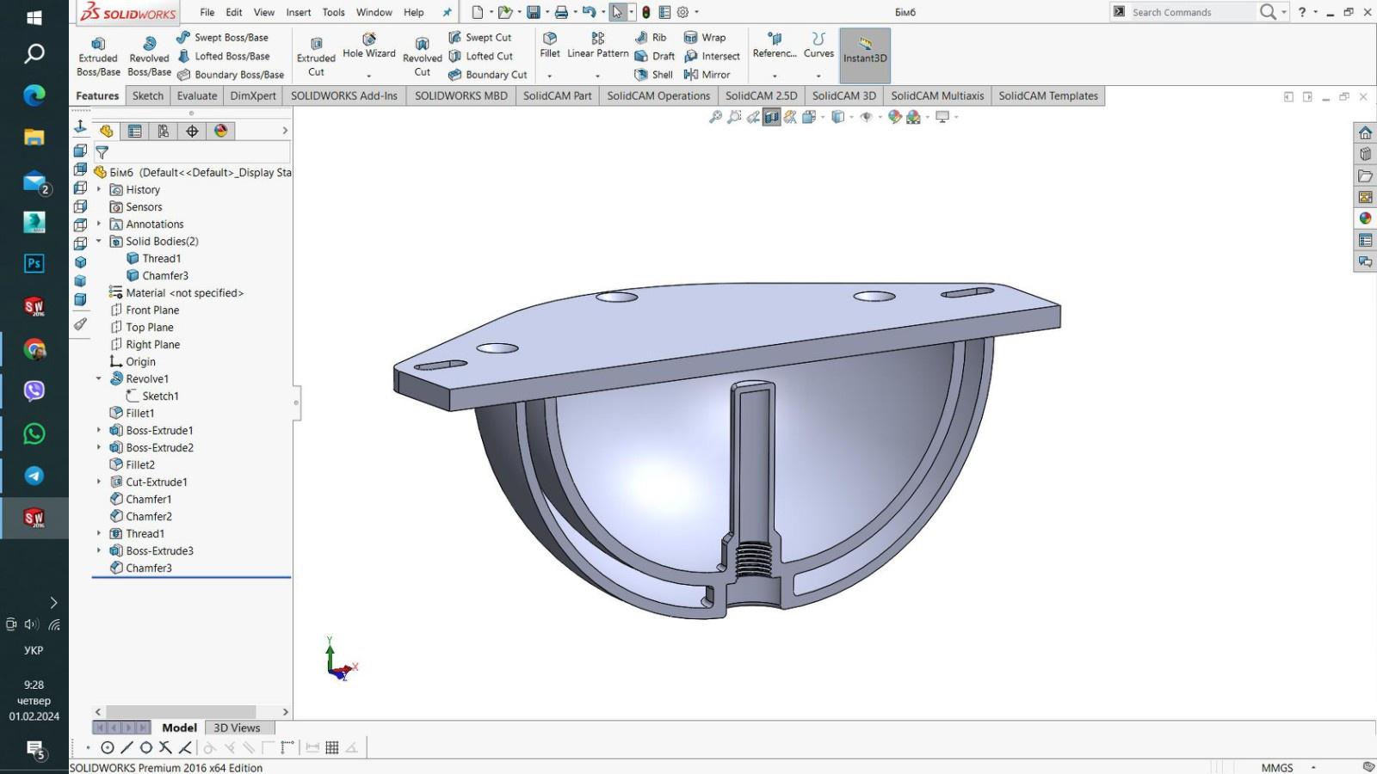Viewport: 1377px width, 774px height.
Task: Toggle the Select cursor tool
Action: coord(618,12)
